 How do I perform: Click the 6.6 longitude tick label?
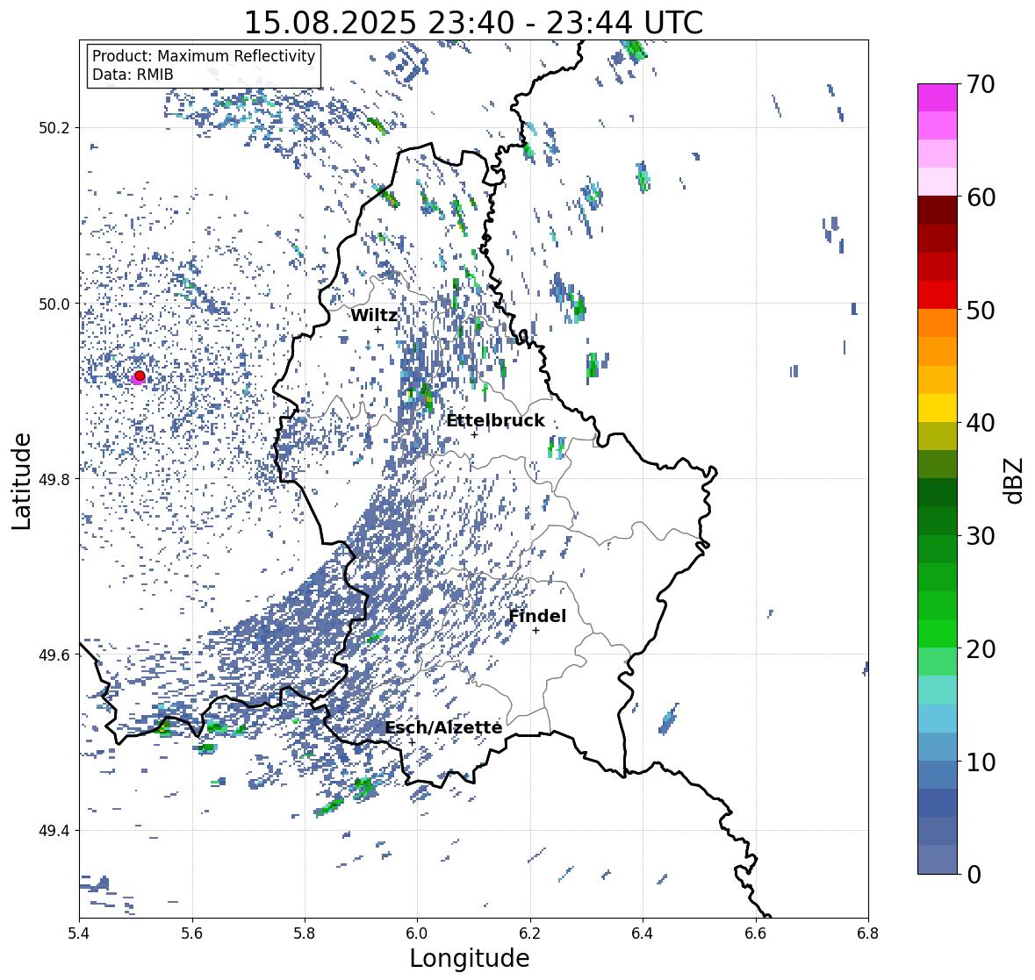(756, 934)
